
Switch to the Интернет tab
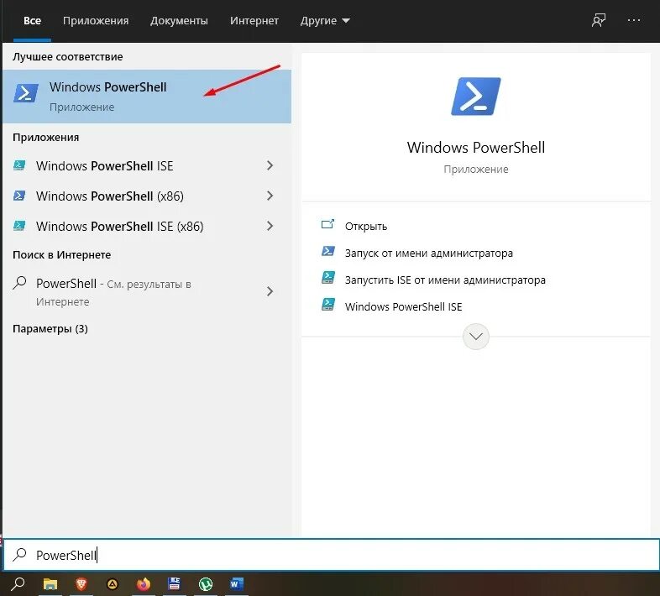point(254,21)
